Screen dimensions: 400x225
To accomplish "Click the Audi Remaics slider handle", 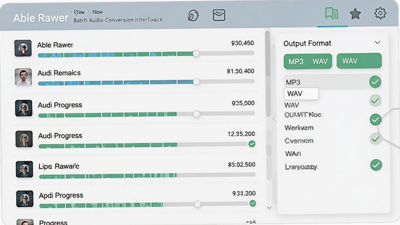I will tap(196, 82).
